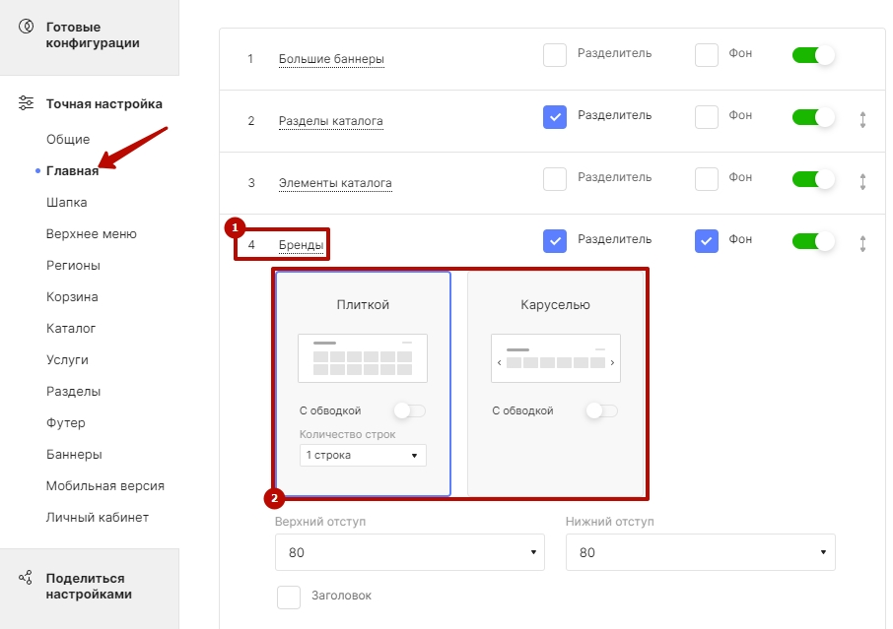Uncheck the Фон checkbox in Бренды row
Image resolution: width=893 pixels, height=629 pixels.
point(706,241)
